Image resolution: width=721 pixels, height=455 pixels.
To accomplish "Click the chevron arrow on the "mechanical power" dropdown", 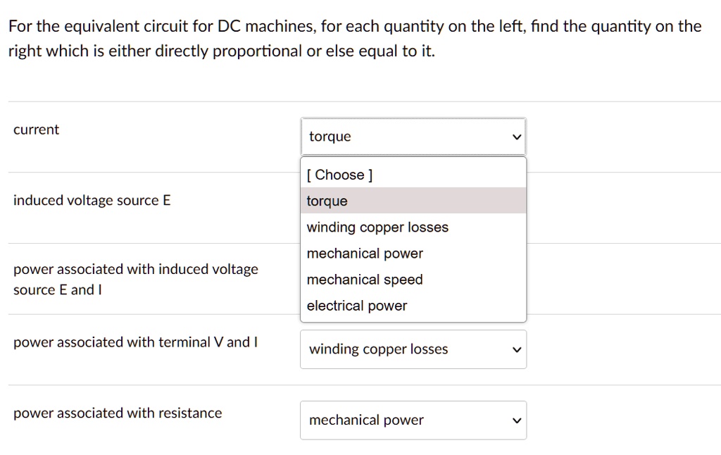I will (516, 420).
